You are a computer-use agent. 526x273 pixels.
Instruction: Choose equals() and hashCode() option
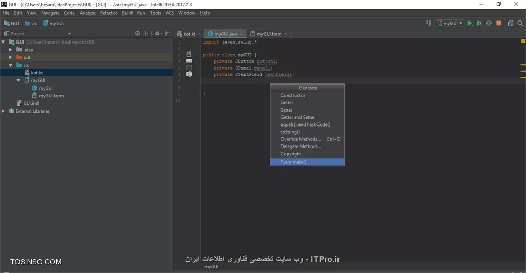coord(307,124)
